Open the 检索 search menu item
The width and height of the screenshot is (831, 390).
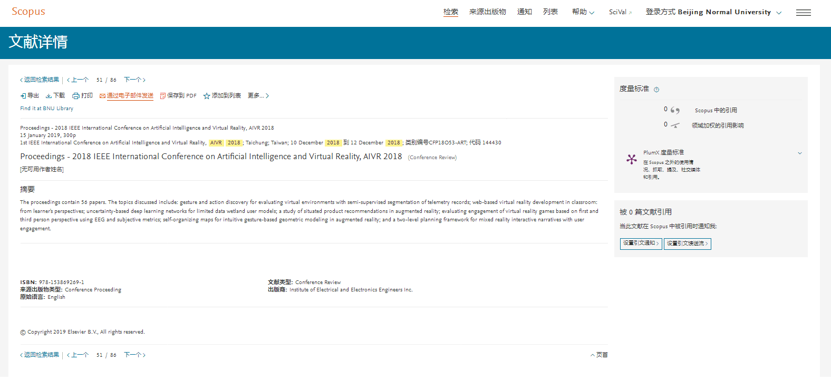point(451,12)
